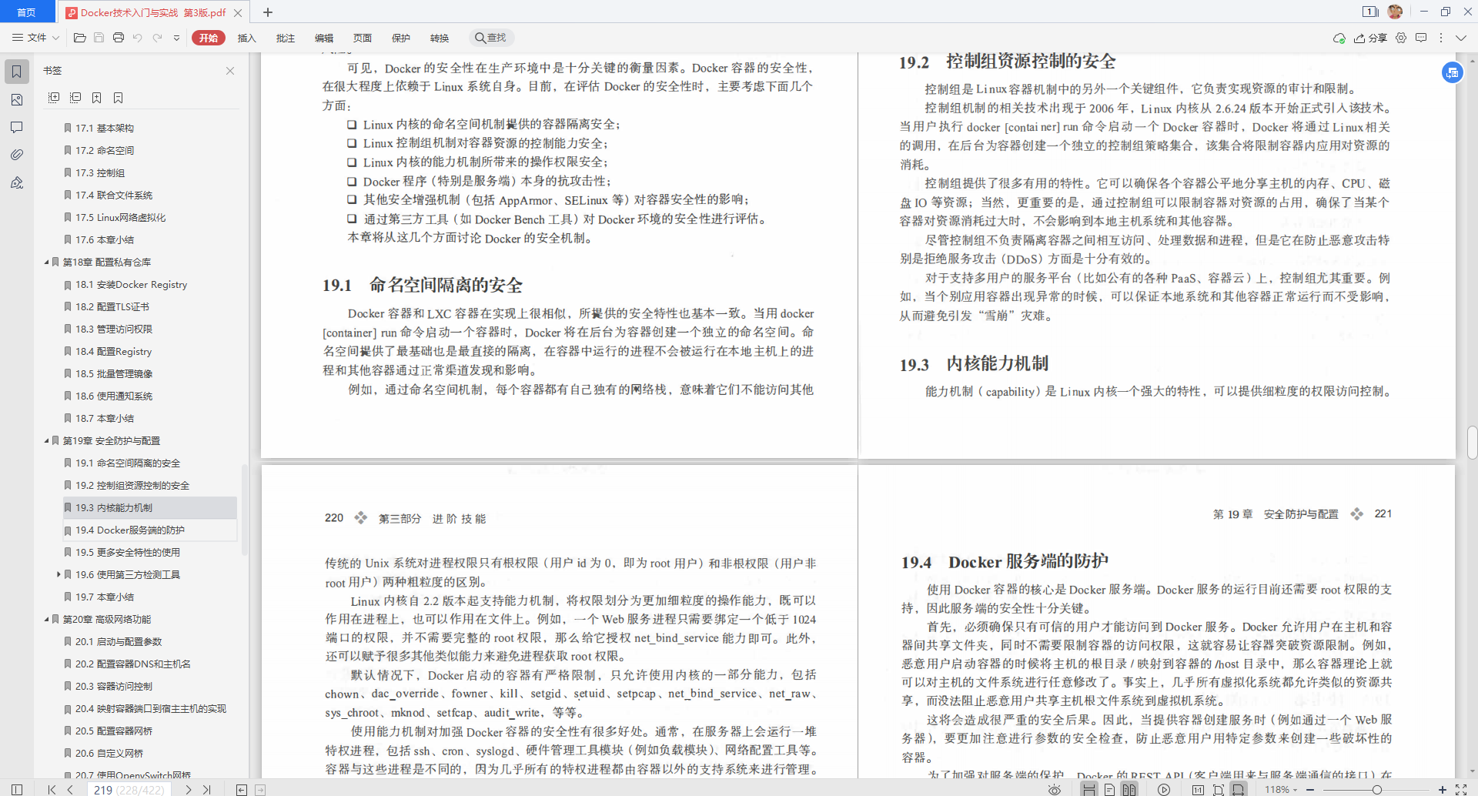Undo the last action
Screen dimensions: 1478x796
138,37
